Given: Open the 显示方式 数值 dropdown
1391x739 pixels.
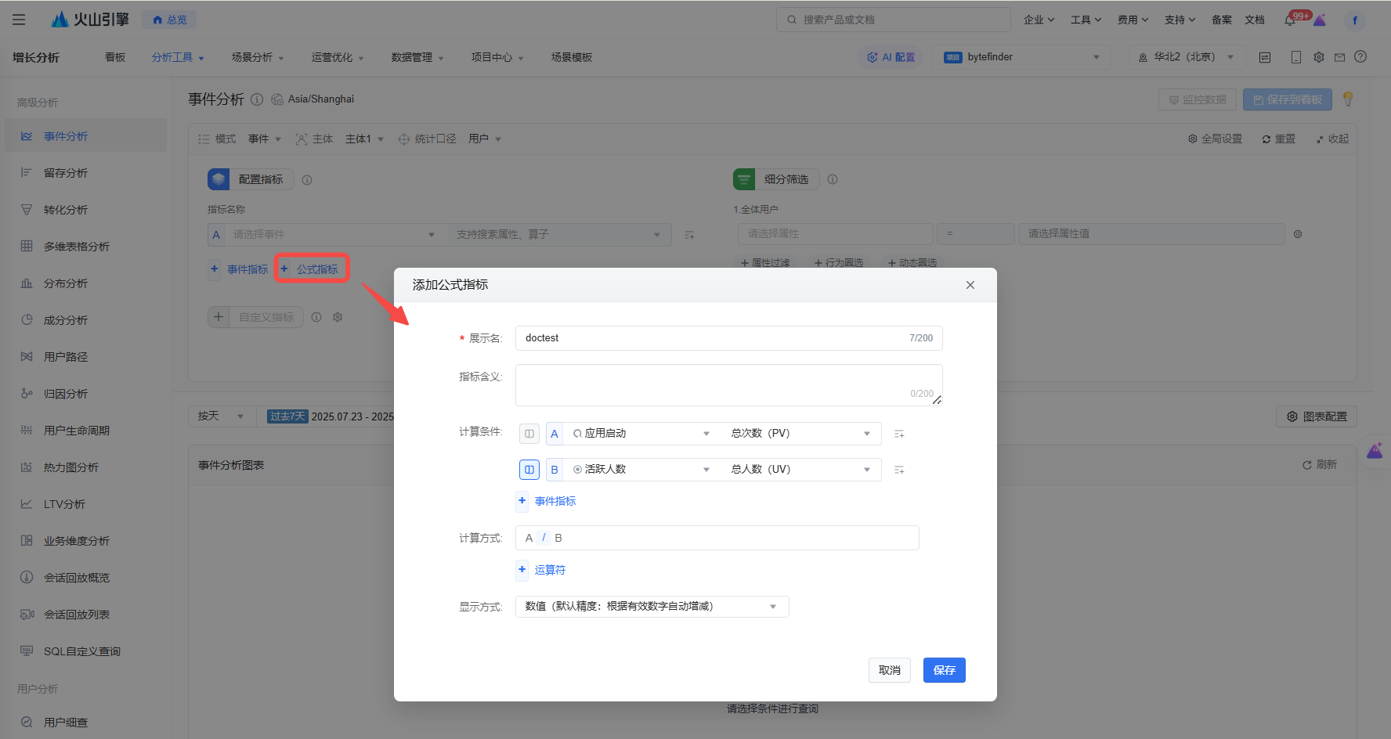Looking at the screenshot, I should [652, 607].
